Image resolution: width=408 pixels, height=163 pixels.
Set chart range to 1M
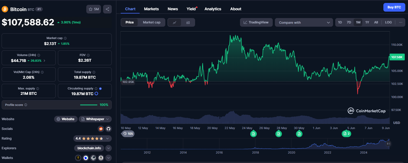coord(358,22)
